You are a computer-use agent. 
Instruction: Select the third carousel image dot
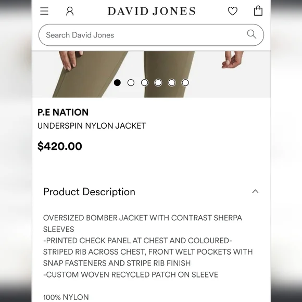145,83
